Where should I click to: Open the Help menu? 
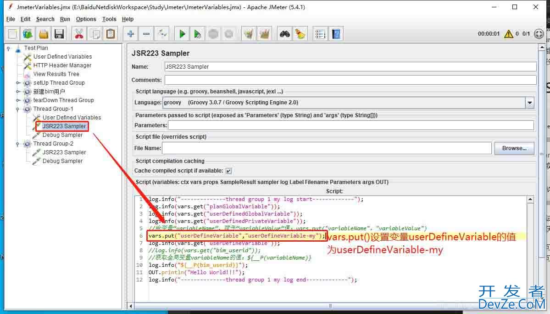coord(128,19)
